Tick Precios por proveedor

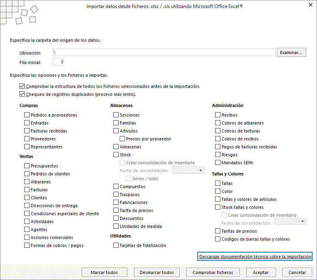[x=123, y=139]
